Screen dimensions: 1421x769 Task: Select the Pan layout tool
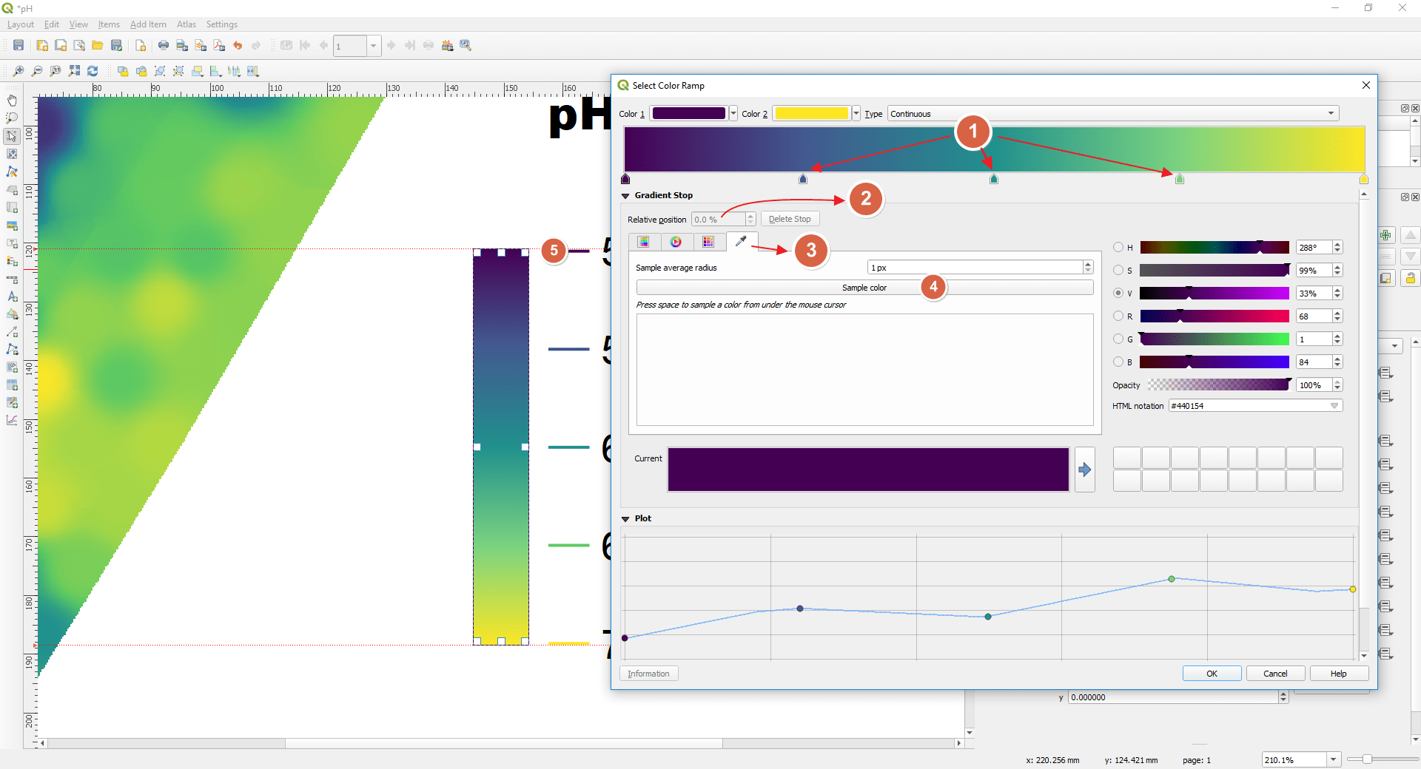(x=12, y=100)
